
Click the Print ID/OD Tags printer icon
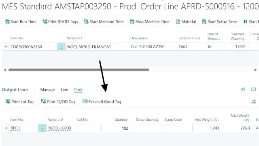click(x=45, y=21)
